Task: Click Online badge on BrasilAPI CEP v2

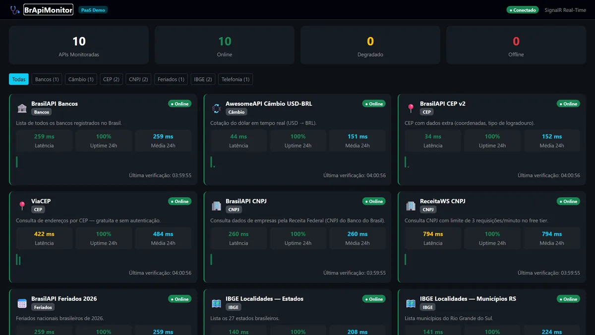Action: (x=568, y=104)
